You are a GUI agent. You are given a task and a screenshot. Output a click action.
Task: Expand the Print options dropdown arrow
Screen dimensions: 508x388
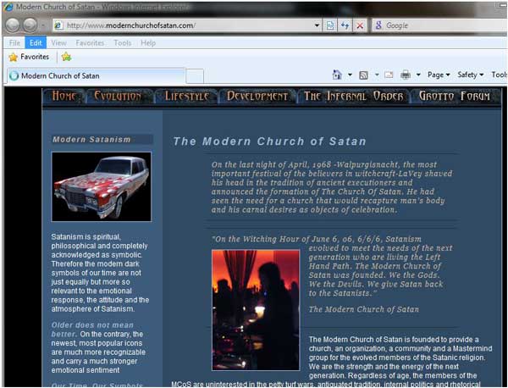tap(417, 75)
